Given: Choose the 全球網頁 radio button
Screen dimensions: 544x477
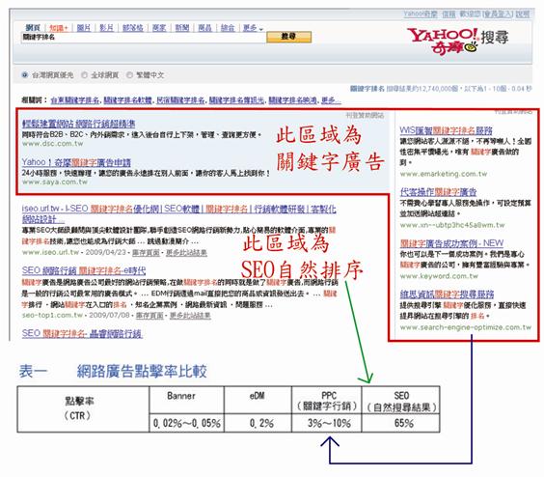Looking at the screenshot, I should [84, 74].
